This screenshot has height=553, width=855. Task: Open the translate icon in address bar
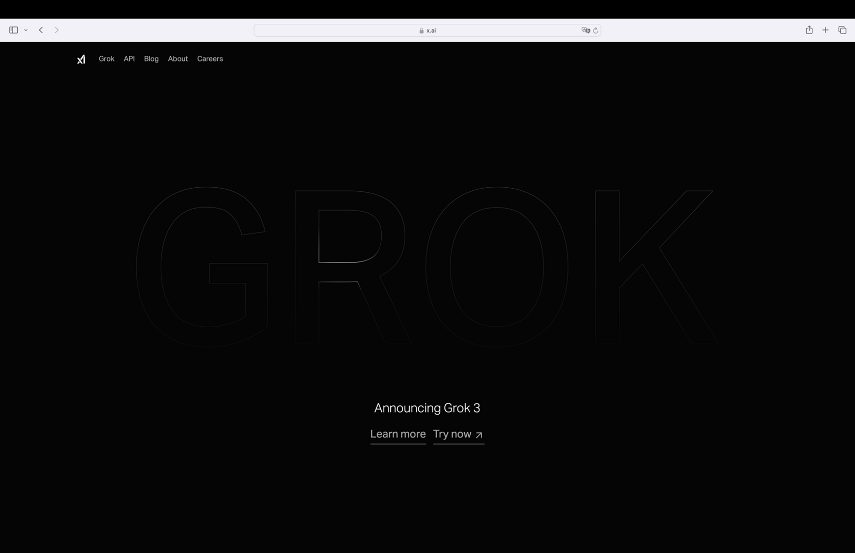tap(586, 31)
